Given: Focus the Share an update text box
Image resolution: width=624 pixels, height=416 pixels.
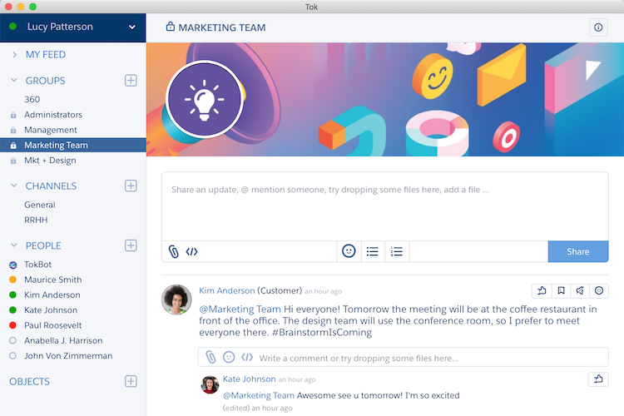Looking at the screenshot, I should [x=385, y=206].
